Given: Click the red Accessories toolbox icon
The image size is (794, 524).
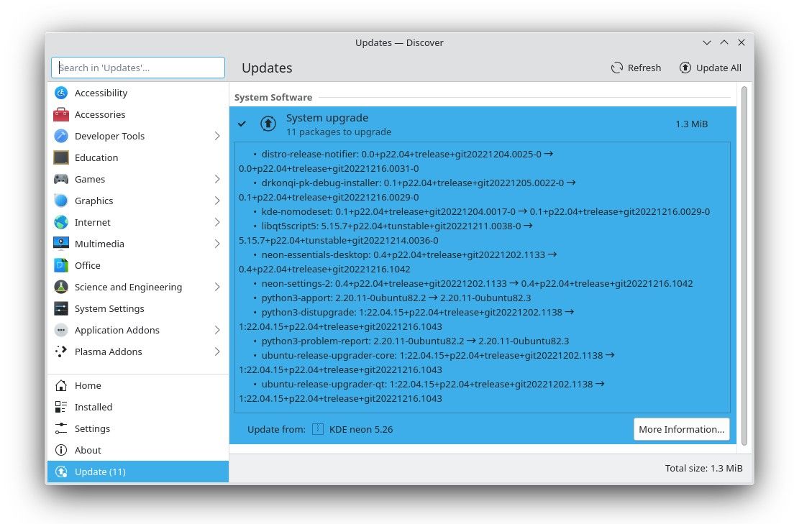Looking at the screenshot, I should (x=60, y=114).
